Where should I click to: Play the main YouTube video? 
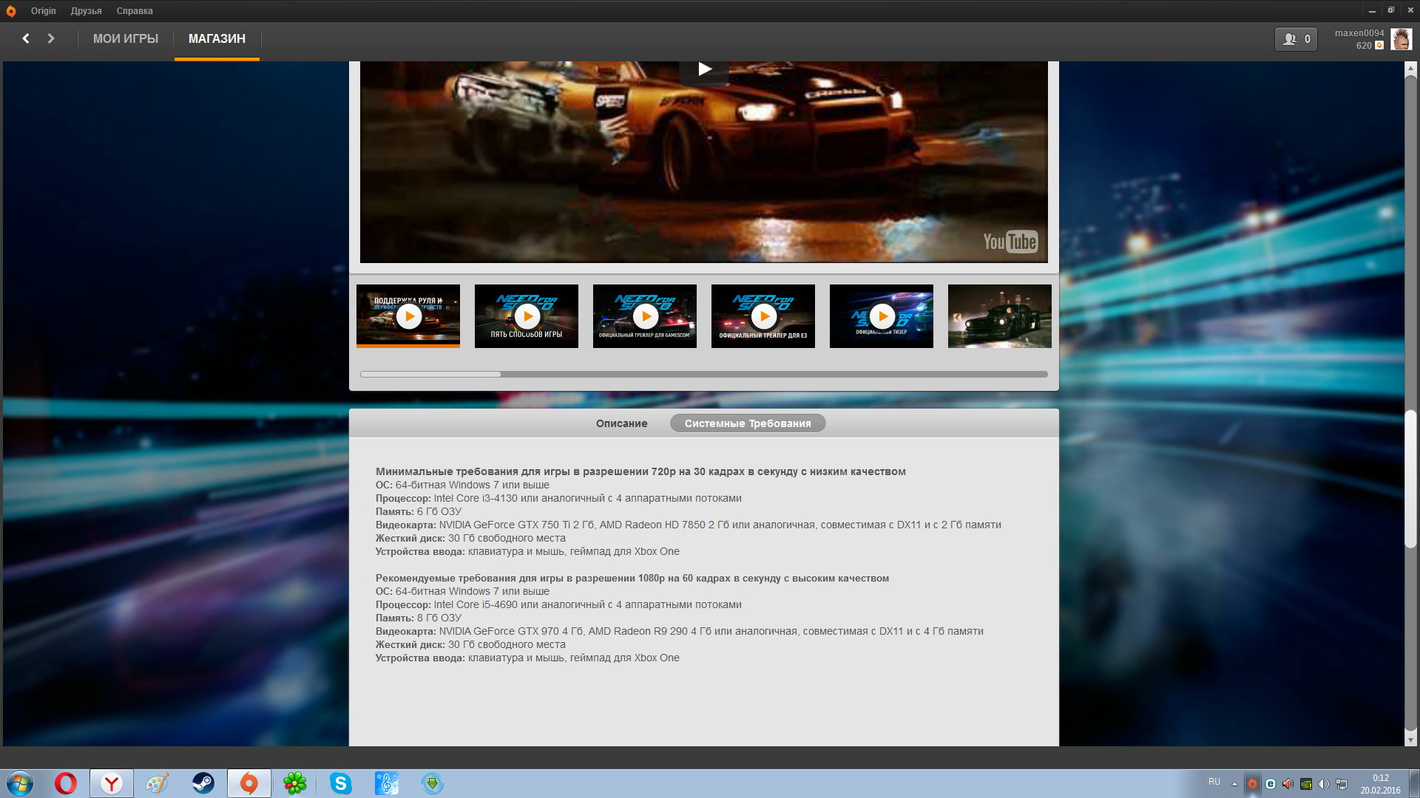[x=704, y=69]
